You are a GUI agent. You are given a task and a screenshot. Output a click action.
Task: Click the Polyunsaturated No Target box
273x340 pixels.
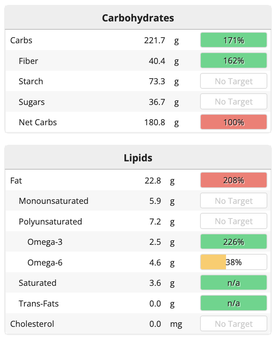point(234,222)
